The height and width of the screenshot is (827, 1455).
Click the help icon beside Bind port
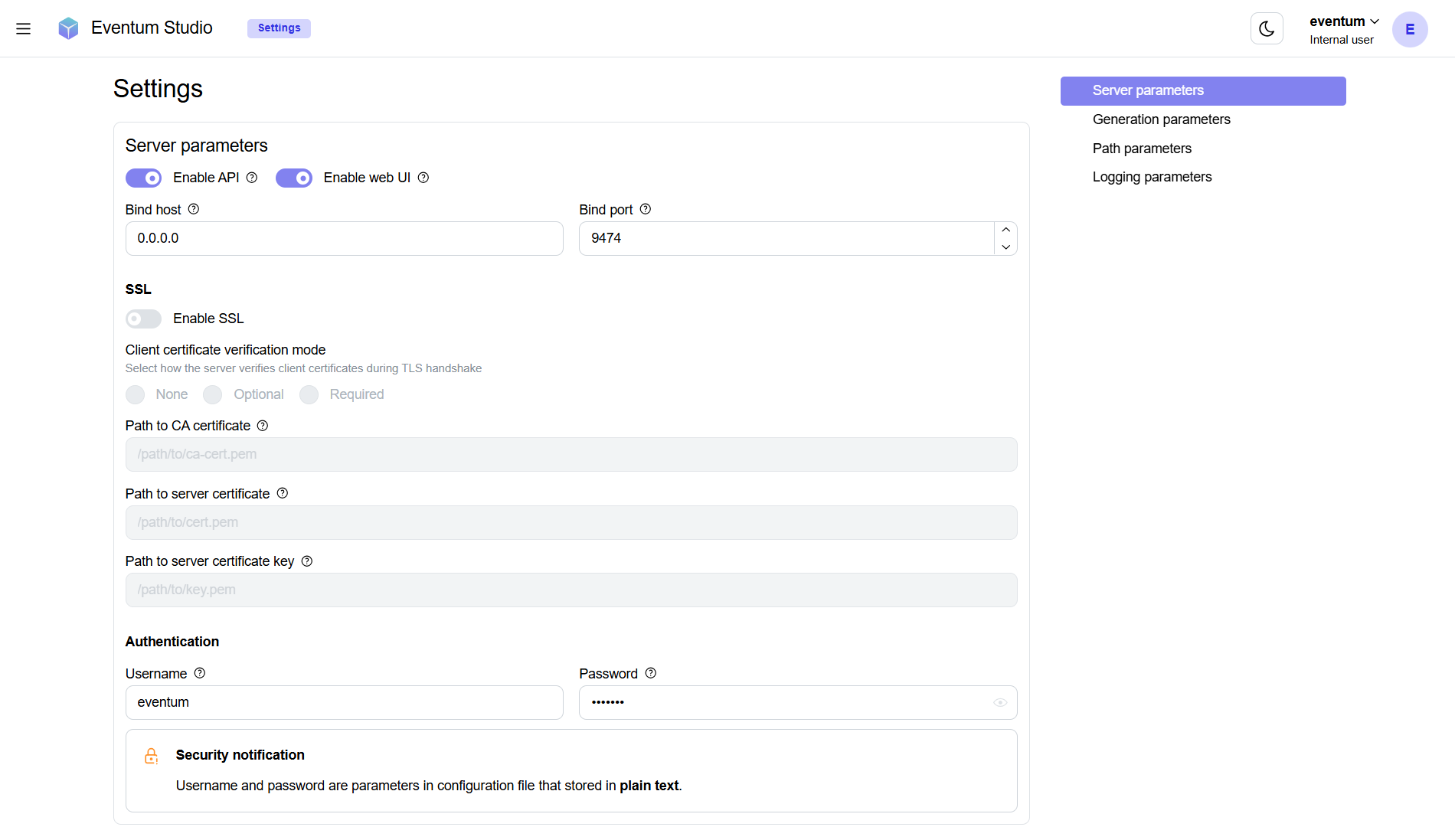[646, 209]
